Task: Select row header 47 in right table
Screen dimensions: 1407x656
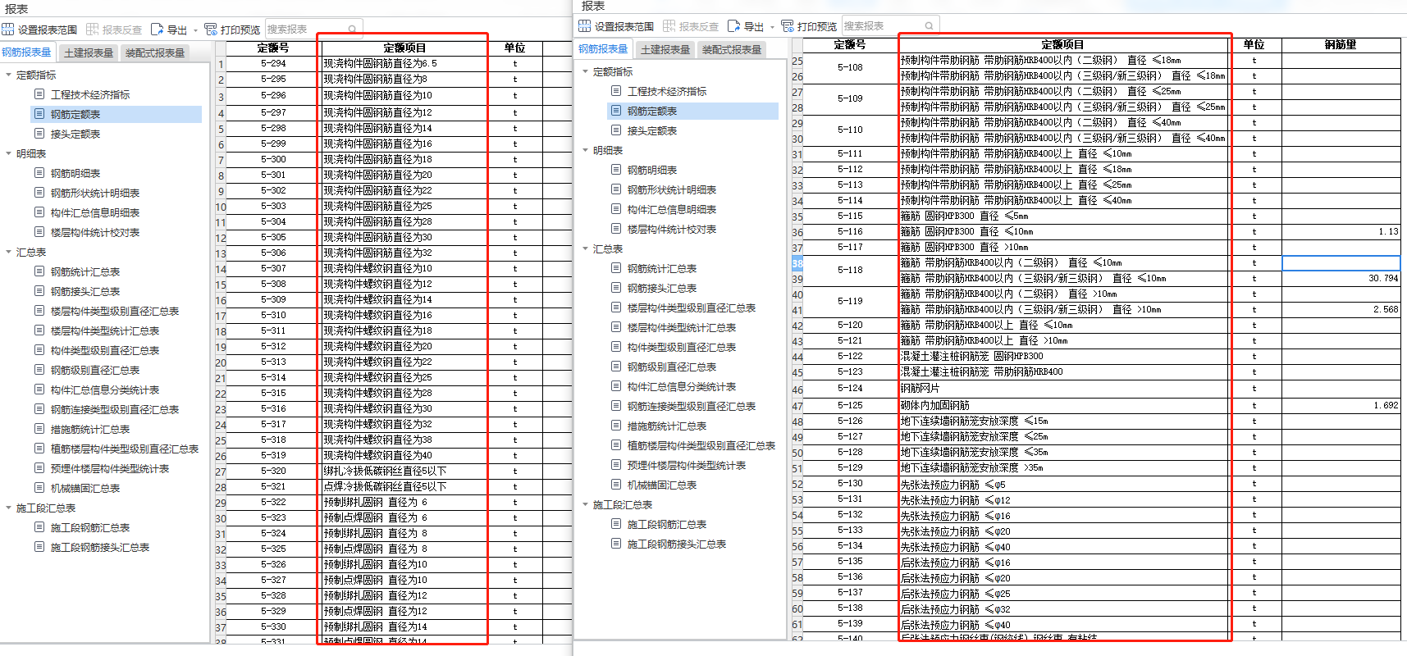Action: pos(797,406)
